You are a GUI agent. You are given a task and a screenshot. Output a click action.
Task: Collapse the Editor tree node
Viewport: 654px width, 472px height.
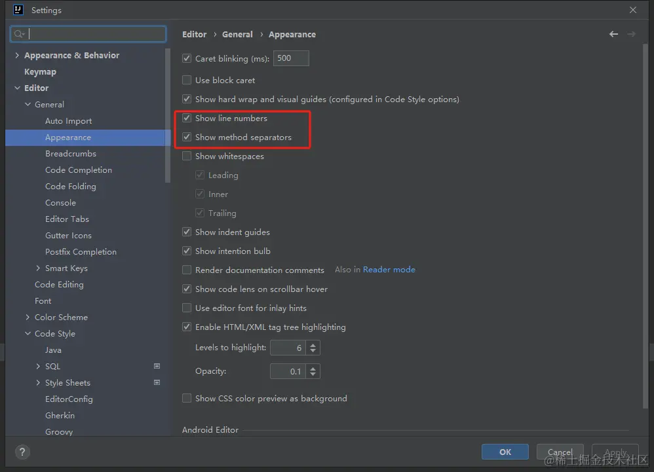17,88
